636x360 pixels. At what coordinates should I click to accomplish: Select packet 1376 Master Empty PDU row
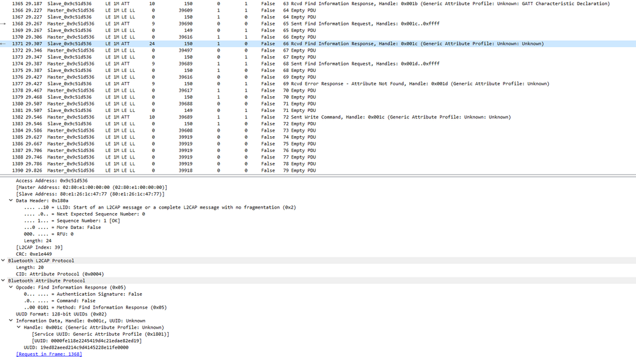(318, 77)
